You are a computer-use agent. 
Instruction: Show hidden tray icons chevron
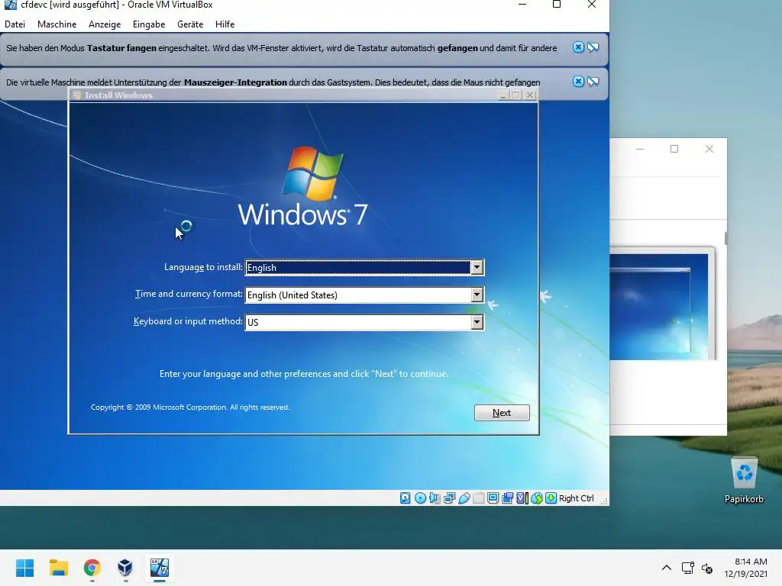pyautogui.click(x=666, y=568)
